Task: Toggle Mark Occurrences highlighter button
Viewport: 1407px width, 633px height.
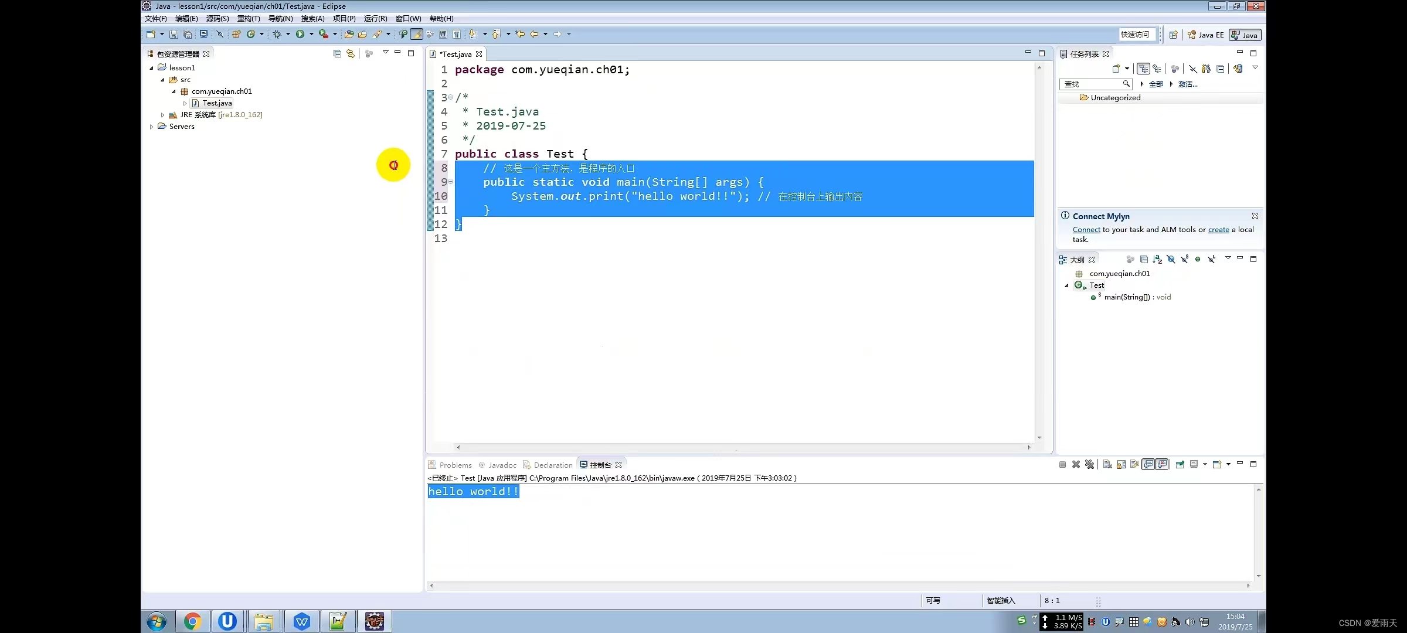Action: coord(416,35)
